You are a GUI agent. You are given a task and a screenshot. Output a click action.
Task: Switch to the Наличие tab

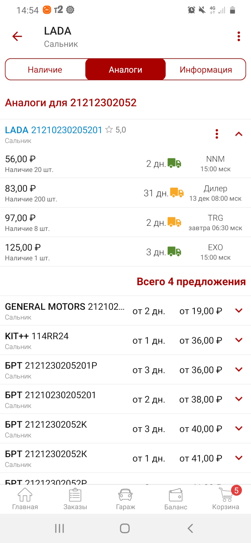point(45,70)
